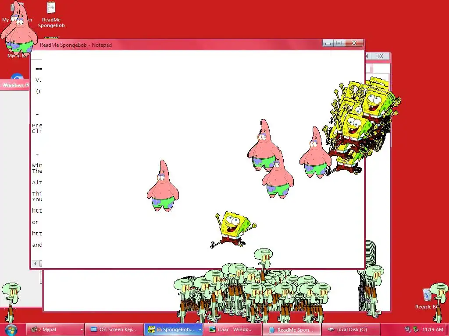449x336 pixels.
Task: Click ReadMe SpongeBob taskbar button
Action: tap(292, 329)
